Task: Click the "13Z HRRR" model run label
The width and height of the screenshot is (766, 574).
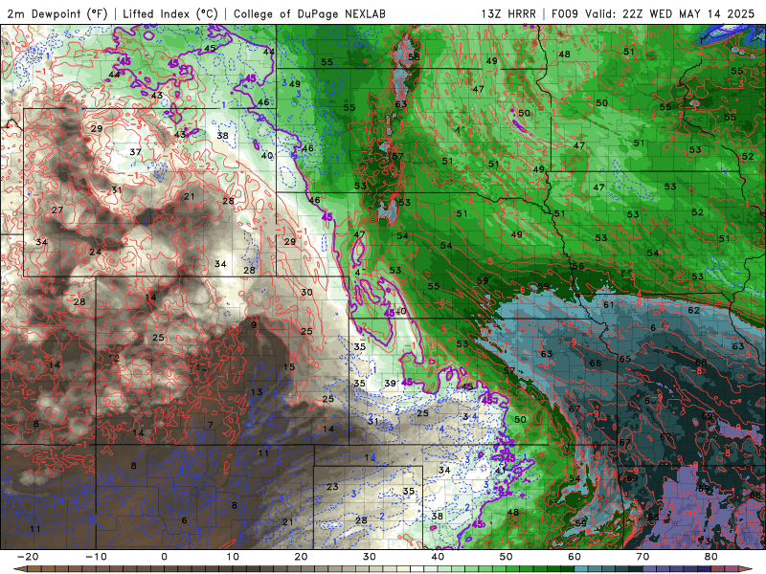Action: pyautogui.click(x=508, y=13)
